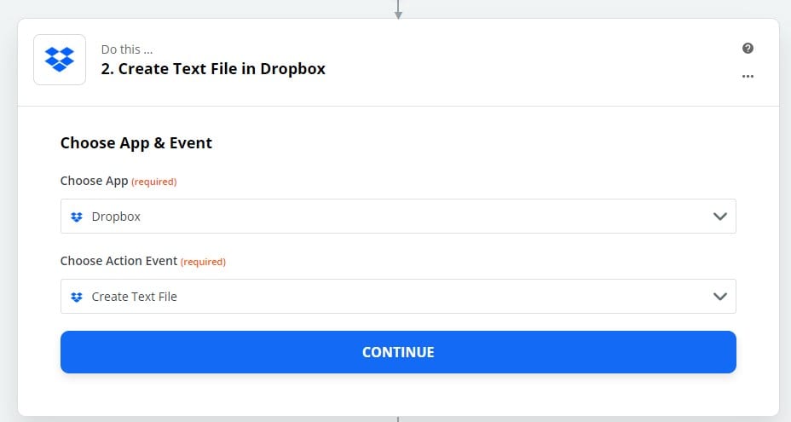Select the 'Choose App & Event' section heading

136,143
